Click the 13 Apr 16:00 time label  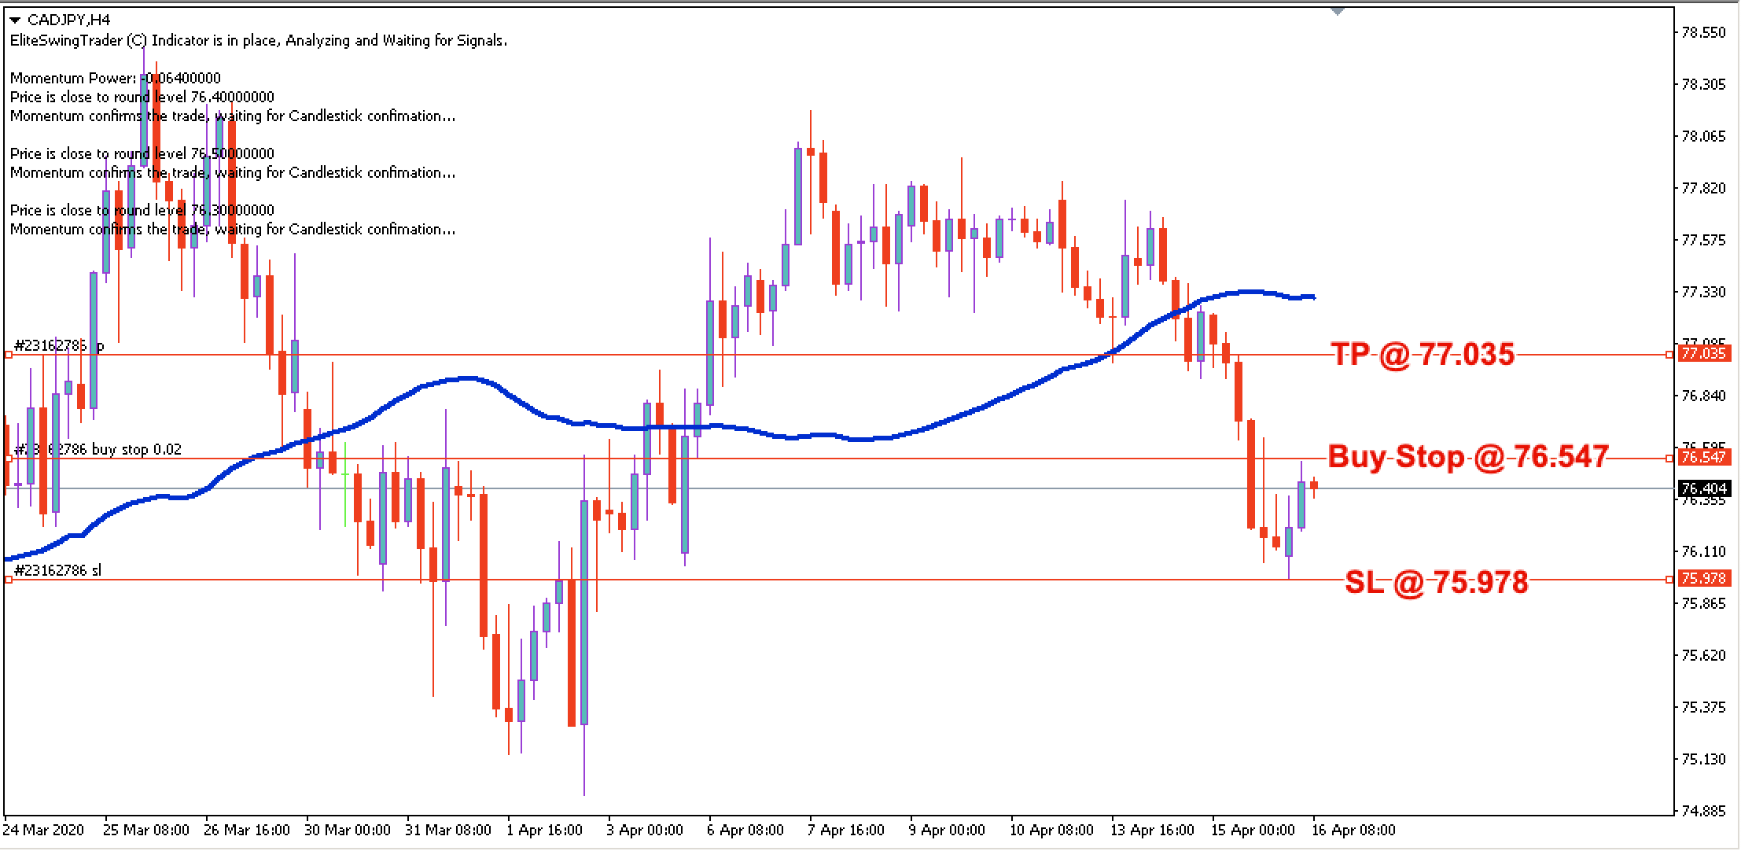click(x=1153, y=830)
